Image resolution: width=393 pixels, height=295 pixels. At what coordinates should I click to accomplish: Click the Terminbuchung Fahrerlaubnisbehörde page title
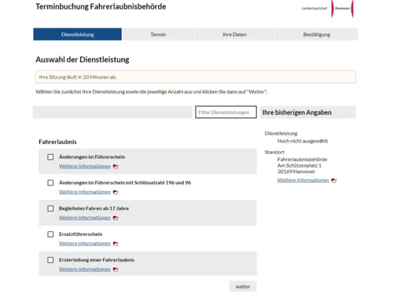(101, 6)
